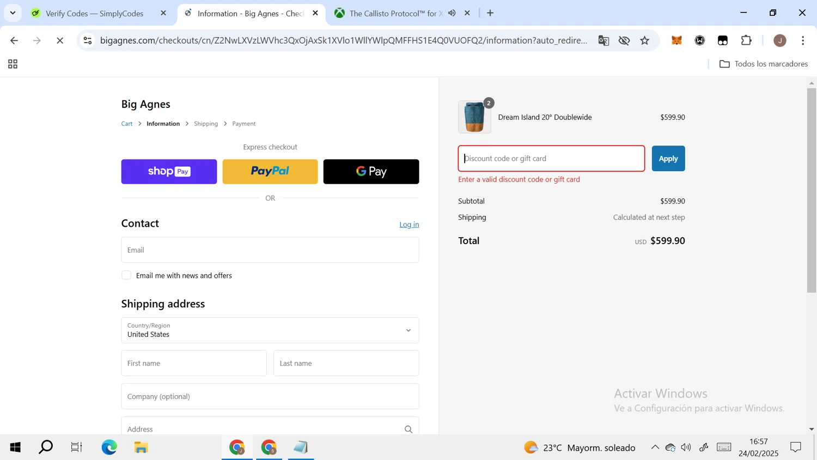This screenshot has width=817, height=460.
Task: Open Todos los marcadores folder
Action: [x=764, y=64]
